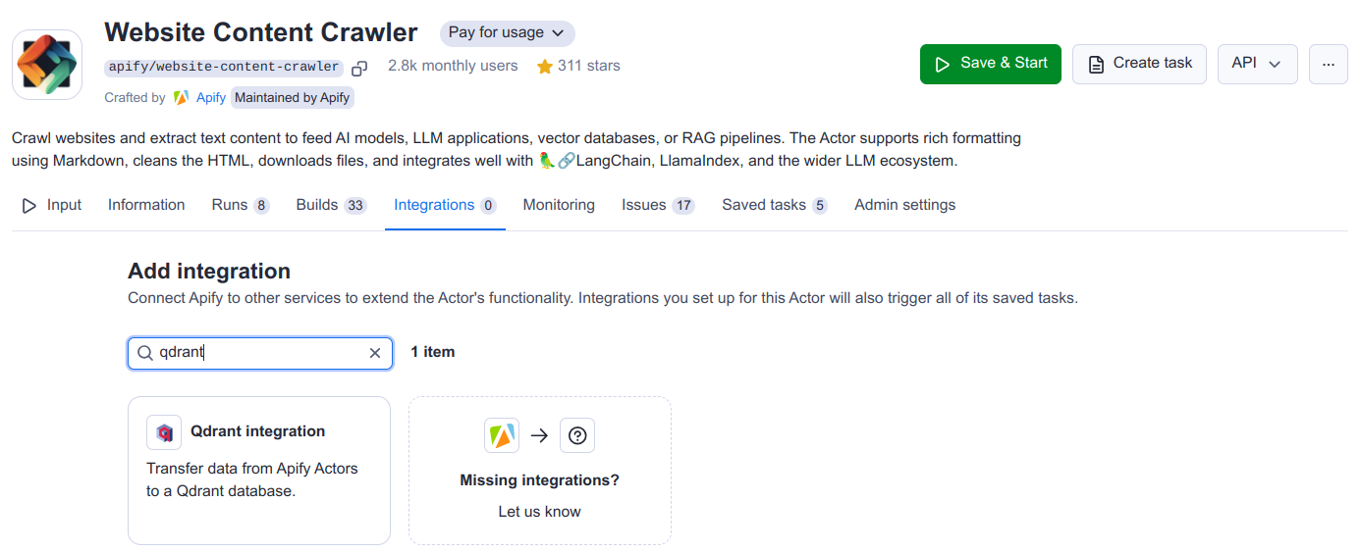Open the API dropdown menu
The width and height of the screenshot is (1361, 552).
coord(1257,64)
